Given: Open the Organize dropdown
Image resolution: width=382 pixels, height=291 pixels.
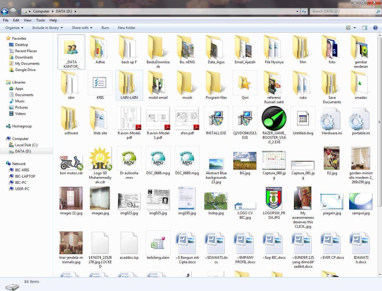Looking at the screenshot, I should point(13,27).
